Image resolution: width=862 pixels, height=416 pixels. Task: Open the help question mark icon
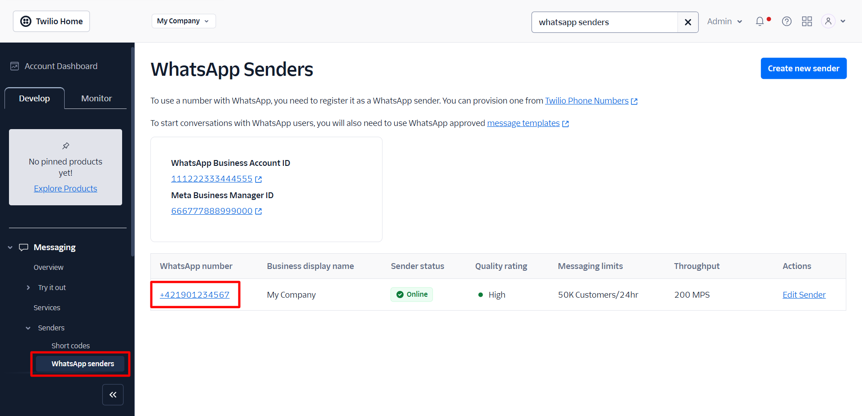787,22
